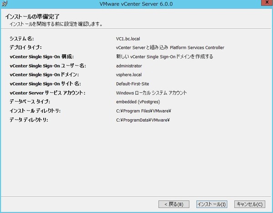Click the 新しい vCenter Single Sign-On ドメインを作成する value
Viewport: 273px width, 213px height.
pyautogui.click(x=165, y=56)
